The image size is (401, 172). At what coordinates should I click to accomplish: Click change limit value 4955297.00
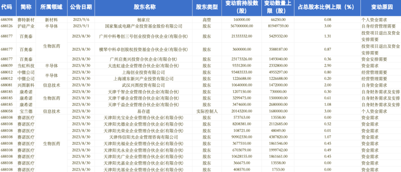tap(278, 72)
